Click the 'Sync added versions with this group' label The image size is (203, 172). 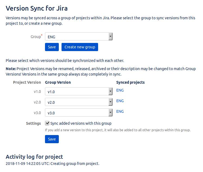81,123
